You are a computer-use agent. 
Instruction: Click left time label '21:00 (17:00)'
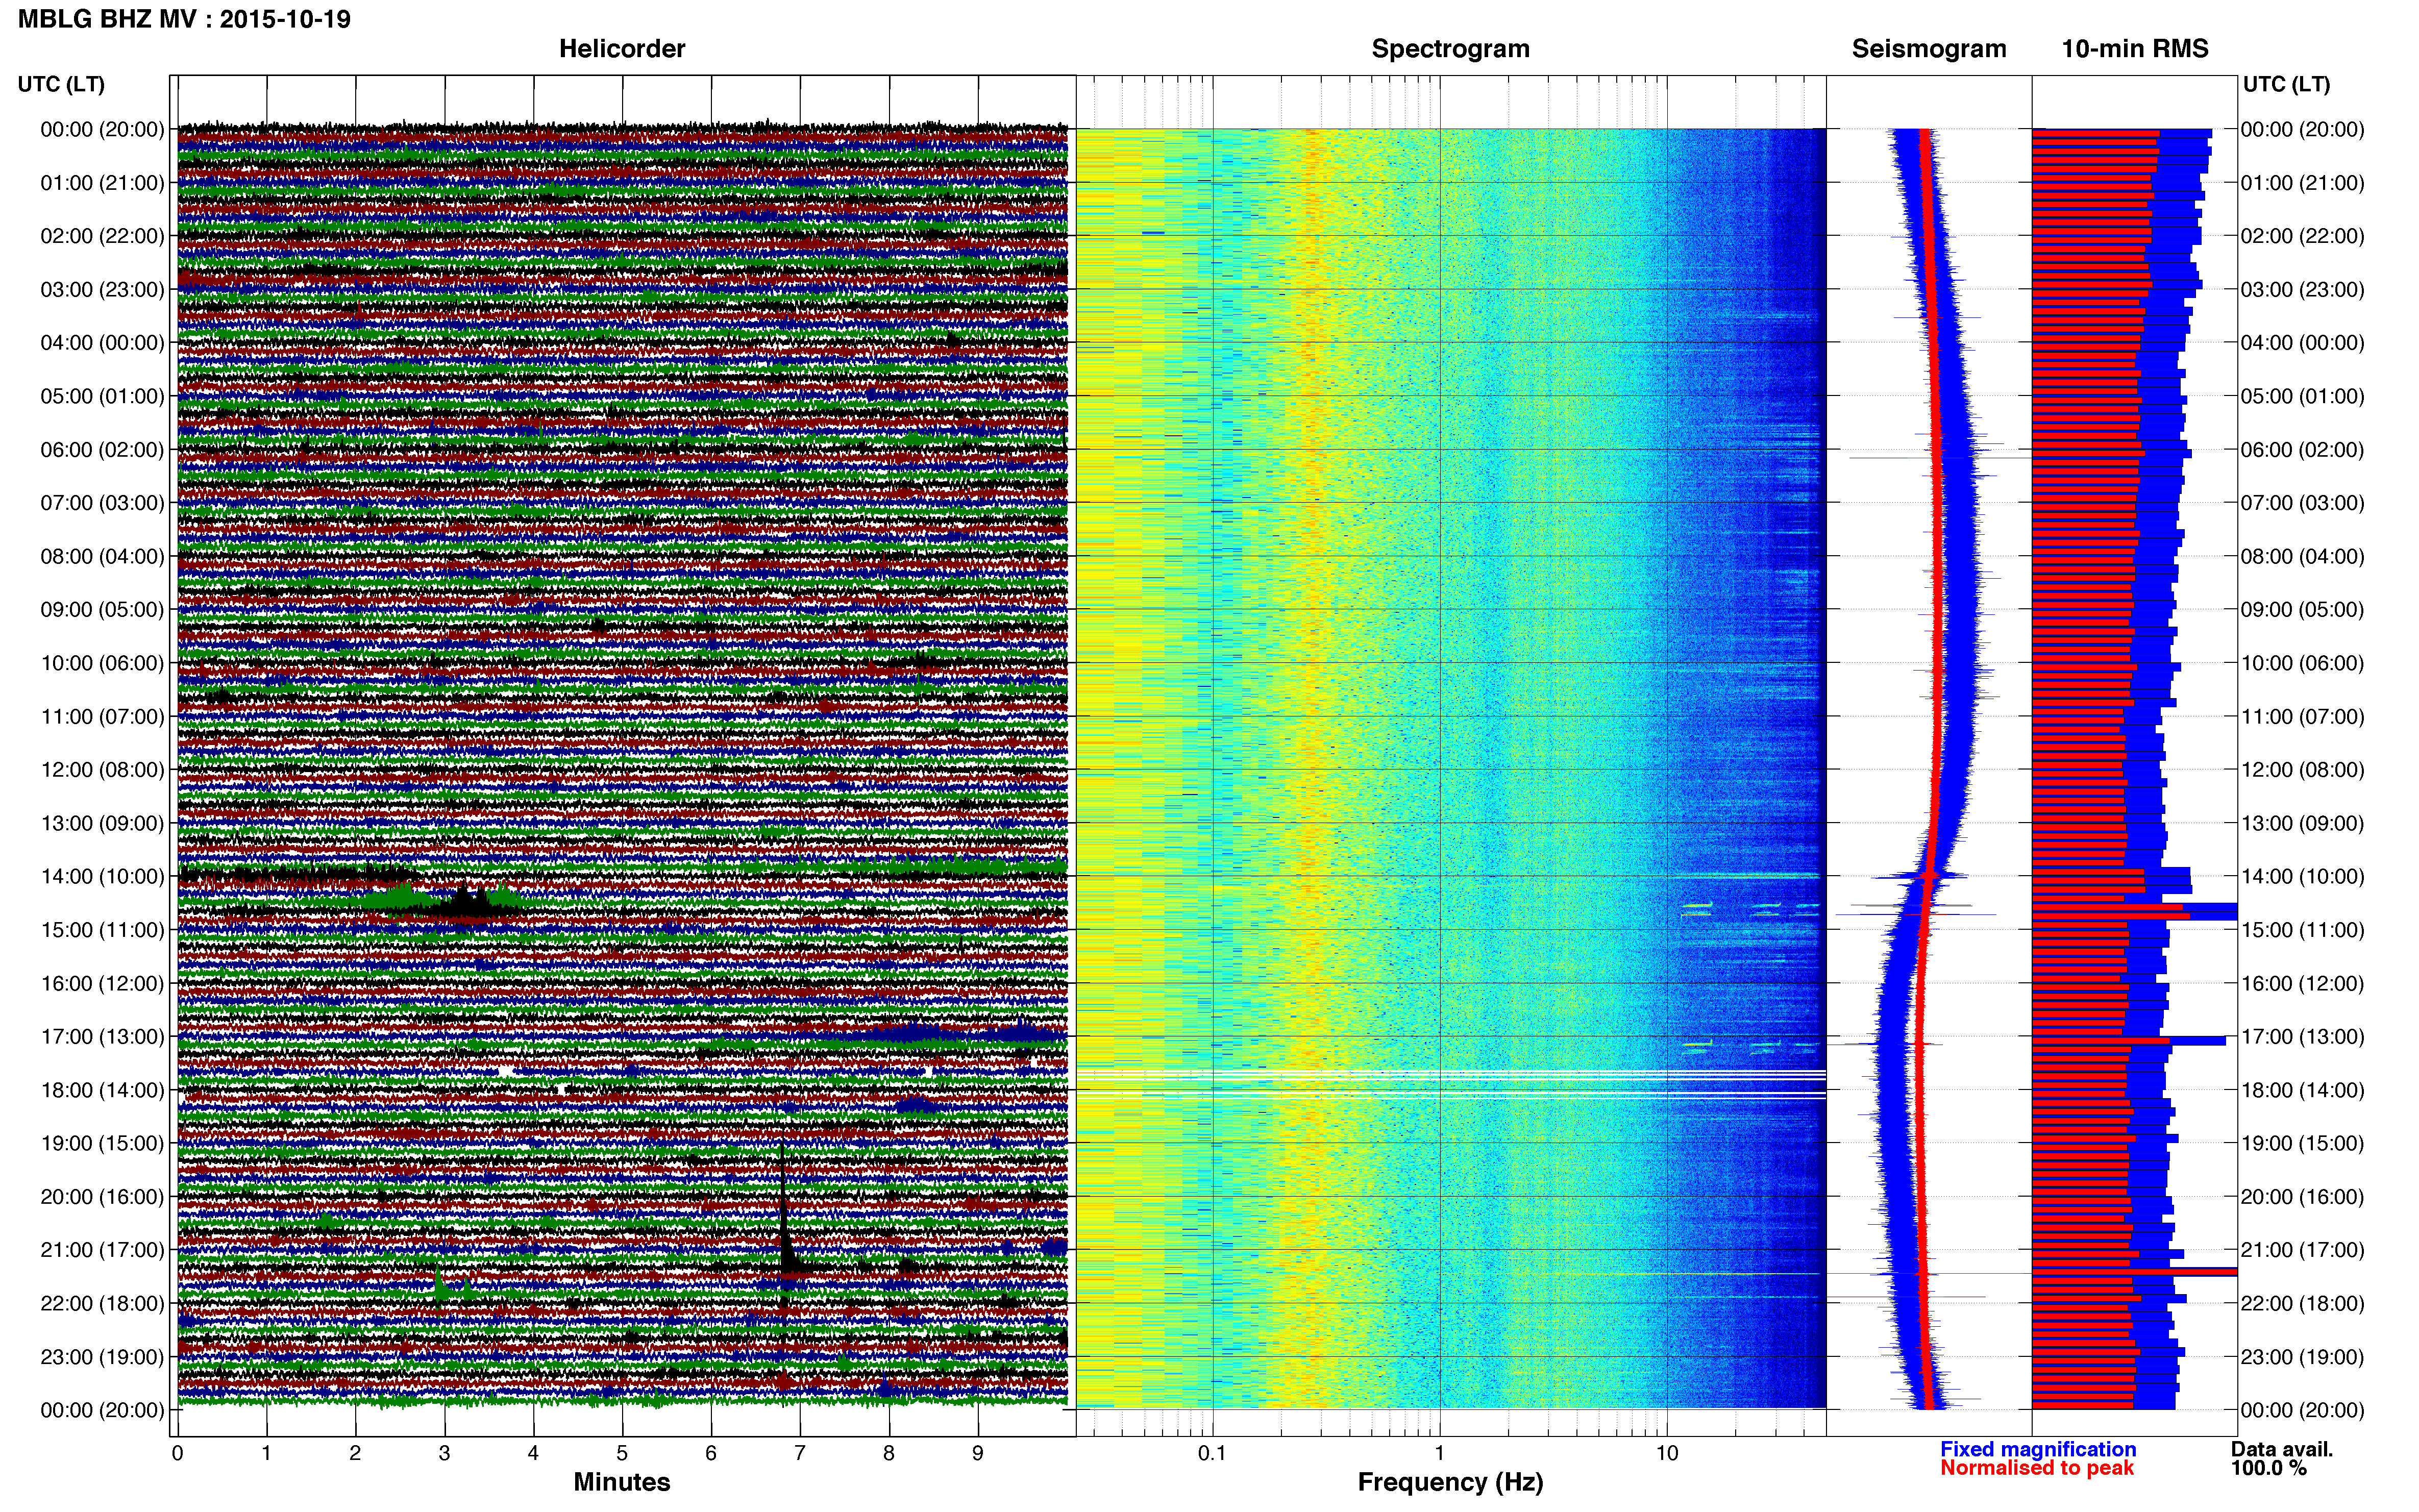pyautogui.click(x=102, y=1250)
